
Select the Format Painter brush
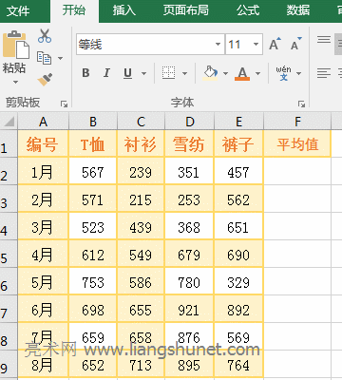tap(45, 80)
